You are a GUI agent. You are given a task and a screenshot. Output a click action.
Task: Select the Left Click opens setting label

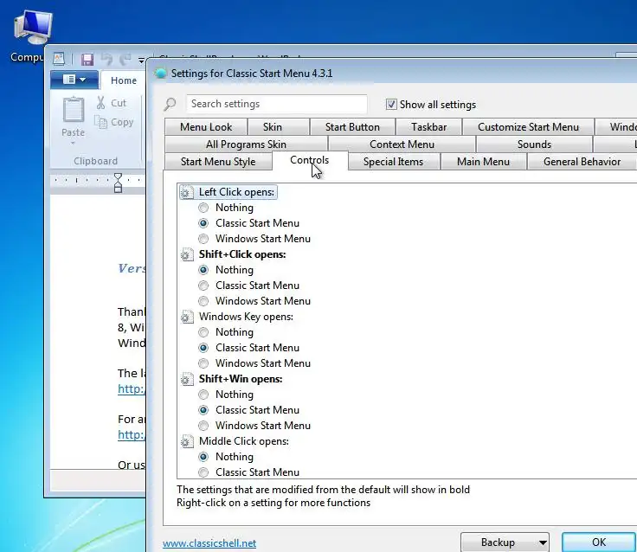click(236, 192)
